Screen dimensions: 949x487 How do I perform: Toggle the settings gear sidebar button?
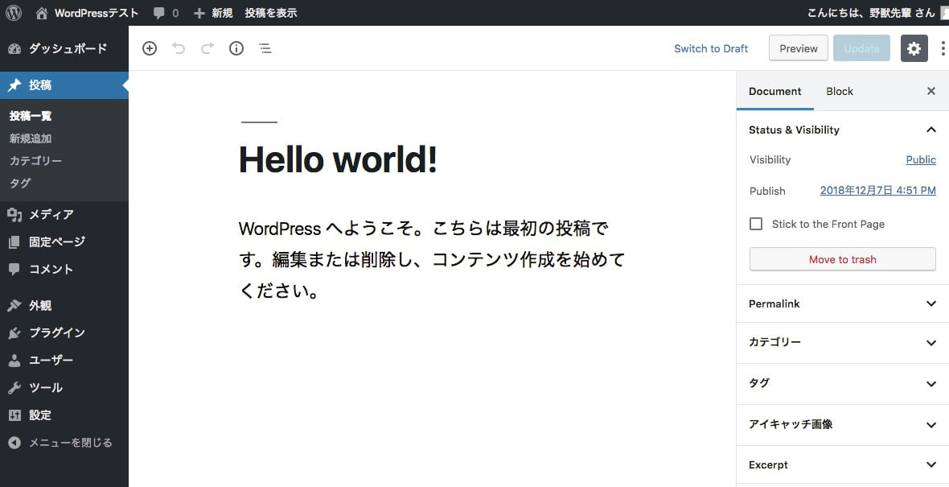[x=914, y=48]
